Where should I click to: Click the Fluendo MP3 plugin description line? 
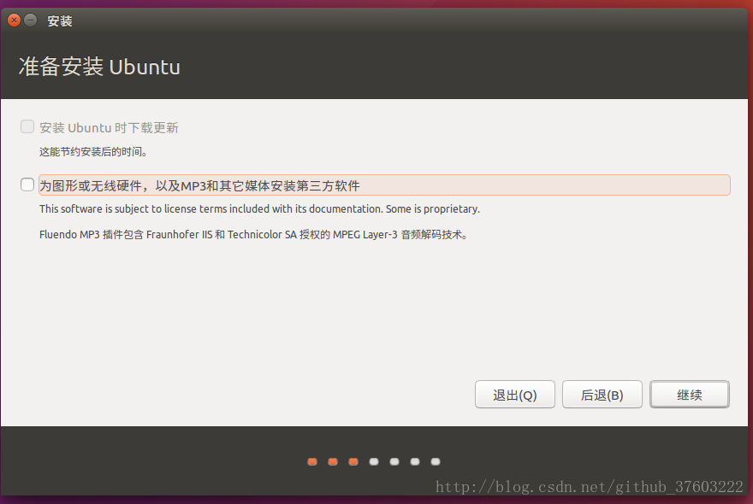253,235
